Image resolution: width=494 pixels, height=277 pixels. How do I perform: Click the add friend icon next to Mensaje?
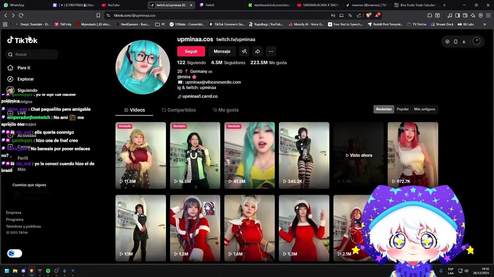coord(244,51)
